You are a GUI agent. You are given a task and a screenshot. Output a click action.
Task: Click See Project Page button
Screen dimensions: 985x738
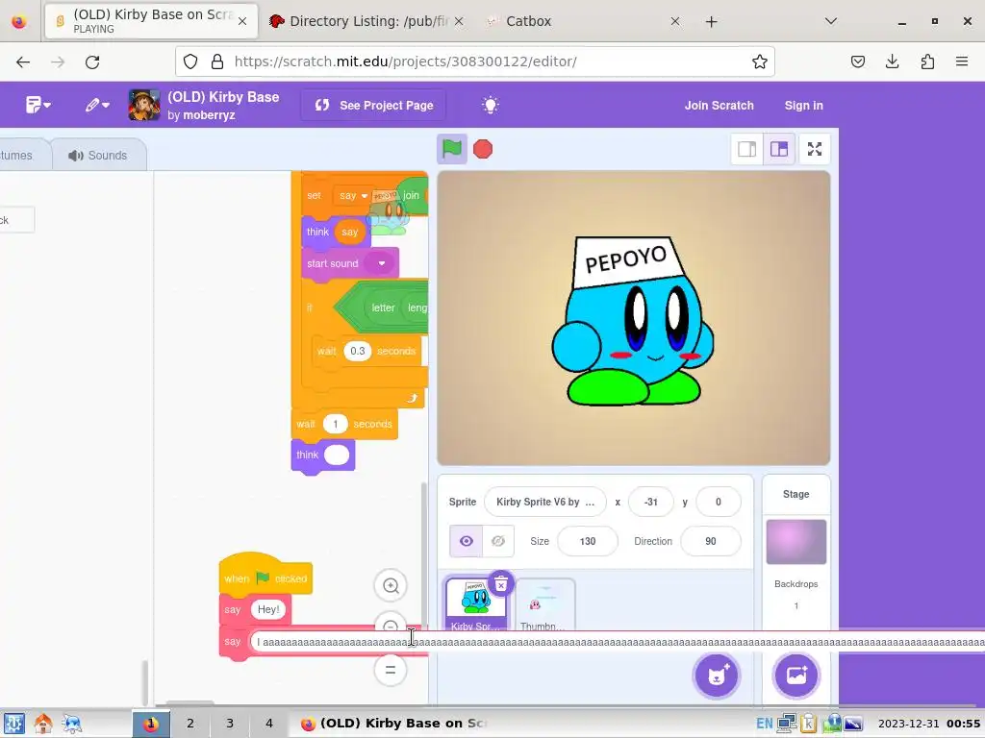374,106
